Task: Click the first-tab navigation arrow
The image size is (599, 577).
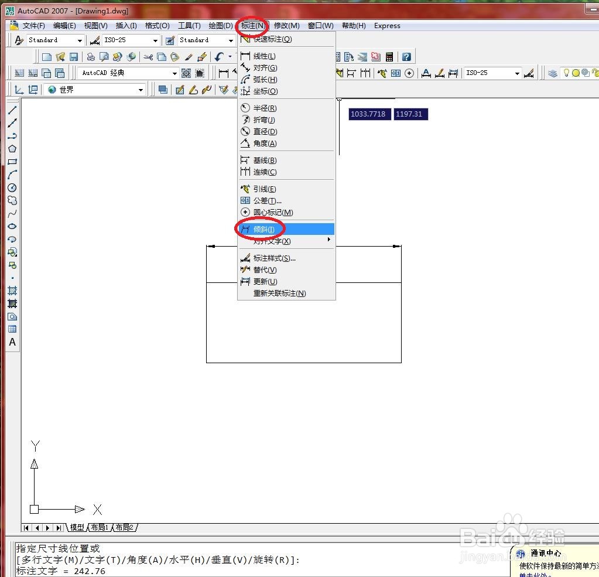Action: [x=26, y=528]
